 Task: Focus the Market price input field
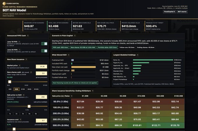(41, 66)
